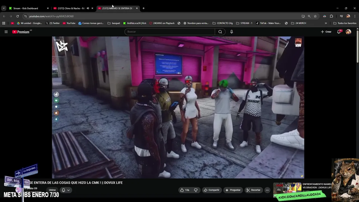Open more video actions ellipsis

[267, 190]
